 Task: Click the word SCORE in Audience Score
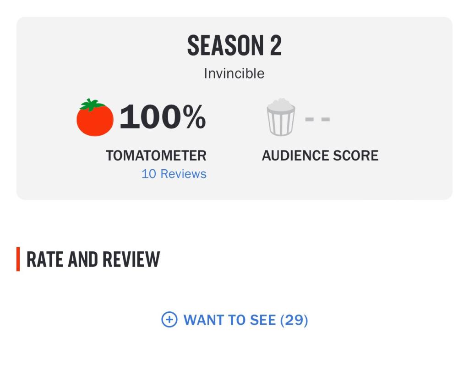(x=355, y=156)
